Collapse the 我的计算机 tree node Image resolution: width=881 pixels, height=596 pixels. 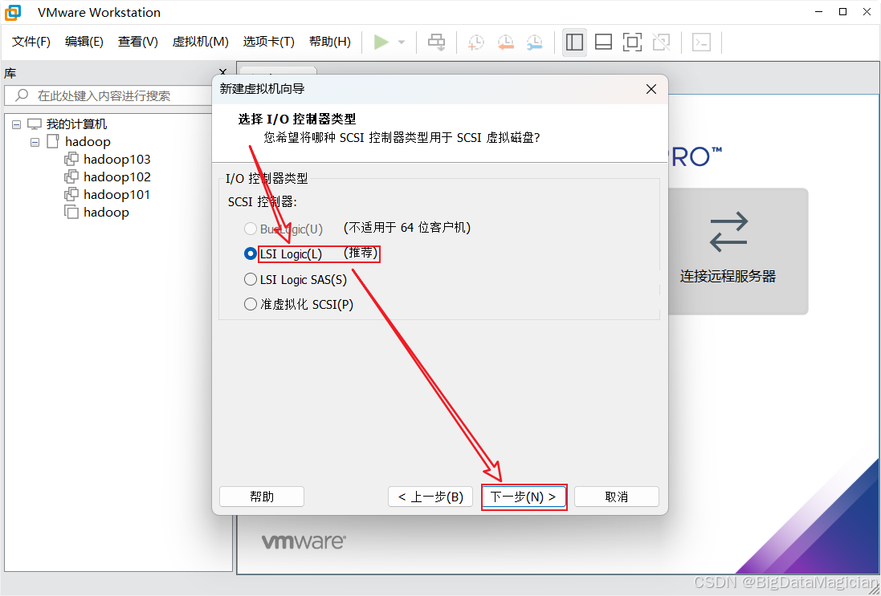[x=16, y=124]
